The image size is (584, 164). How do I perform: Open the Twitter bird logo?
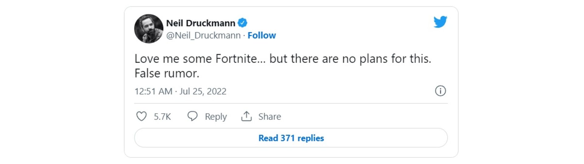tap(440, 22)
